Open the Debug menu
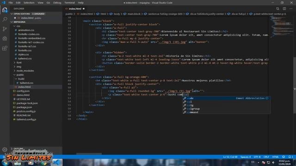 57,3
